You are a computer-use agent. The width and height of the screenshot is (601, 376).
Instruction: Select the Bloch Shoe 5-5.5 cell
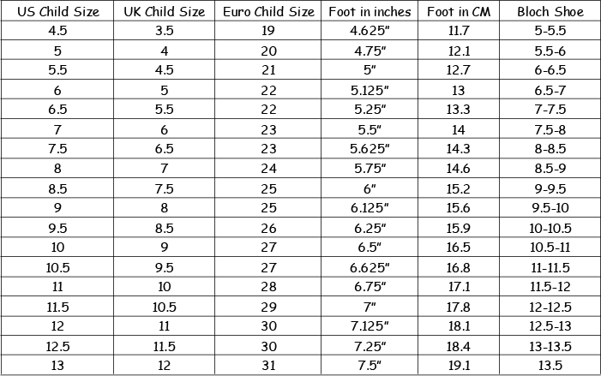click(x=550, y=30)
